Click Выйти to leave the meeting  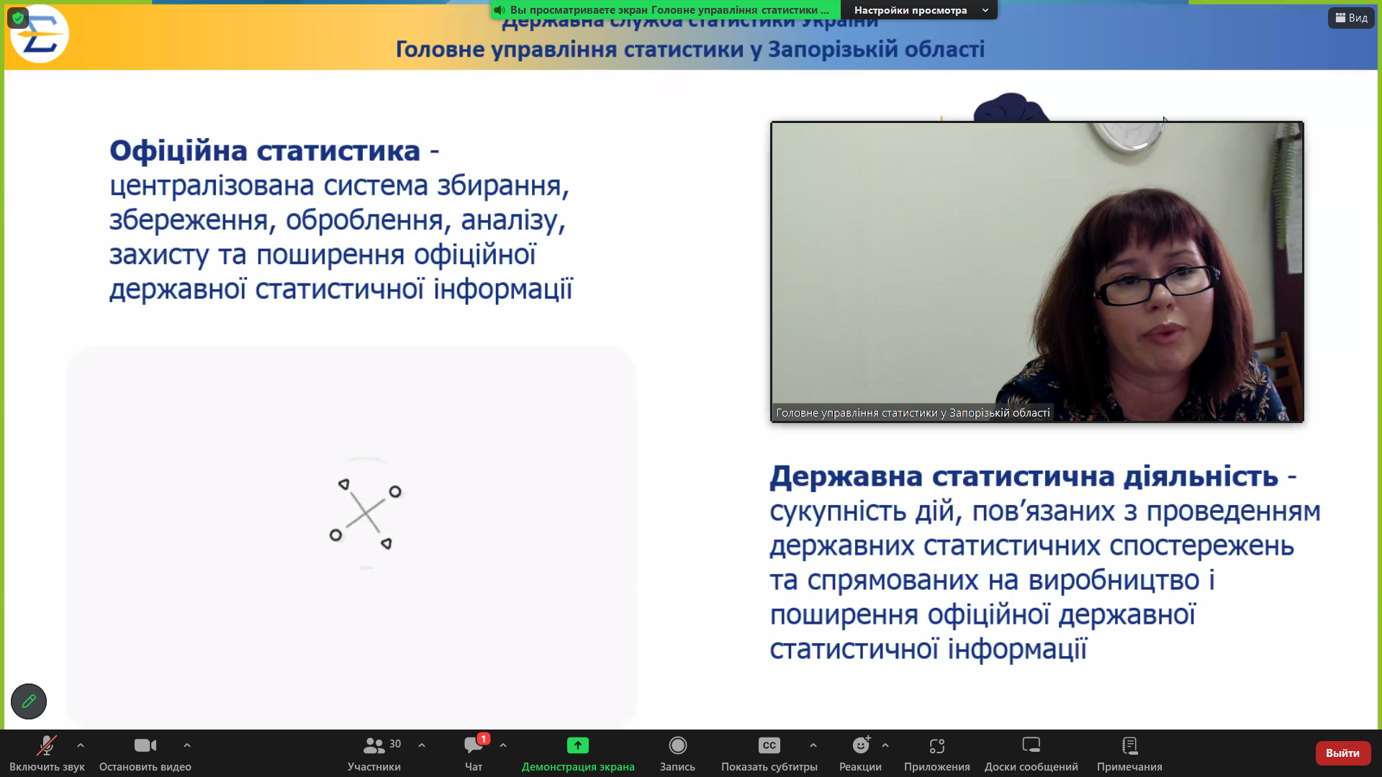1342,753
